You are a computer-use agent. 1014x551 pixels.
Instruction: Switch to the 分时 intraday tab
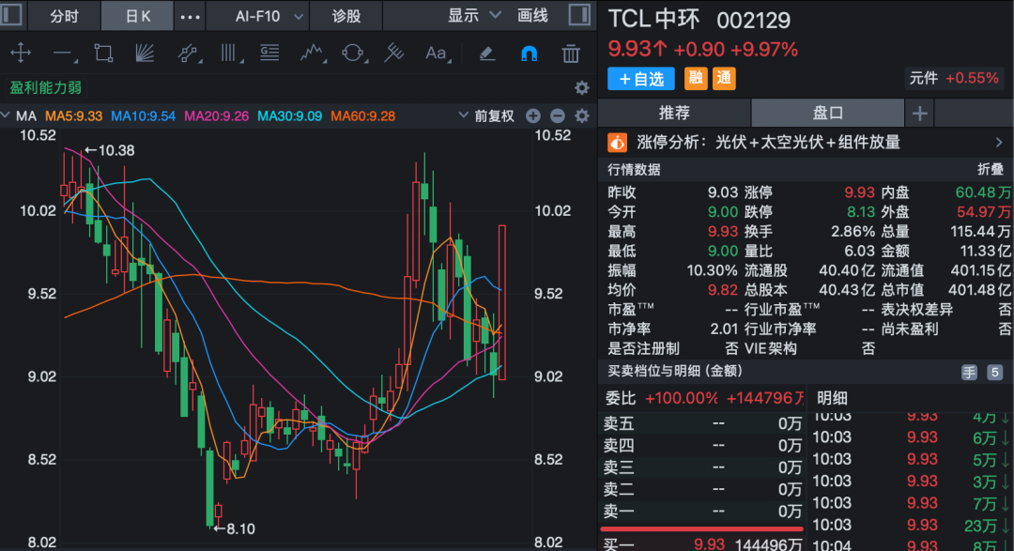64,16
